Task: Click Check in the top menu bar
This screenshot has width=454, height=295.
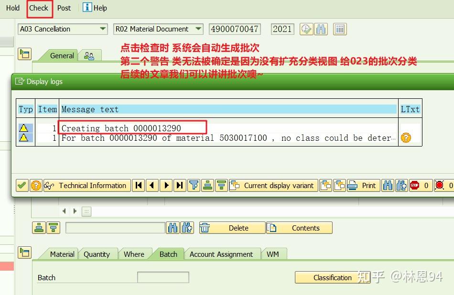Action: point(39,8)
